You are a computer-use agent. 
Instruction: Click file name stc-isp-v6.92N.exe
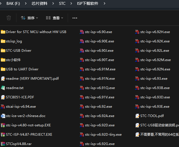point(155,69)
